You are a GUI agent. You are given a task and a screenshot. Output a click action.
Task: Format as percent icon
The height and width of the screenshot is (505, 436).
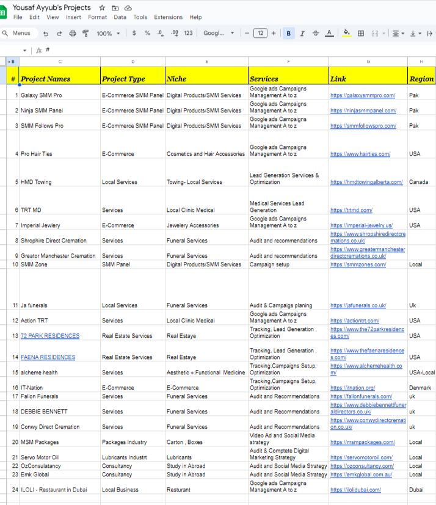(147, 33)
